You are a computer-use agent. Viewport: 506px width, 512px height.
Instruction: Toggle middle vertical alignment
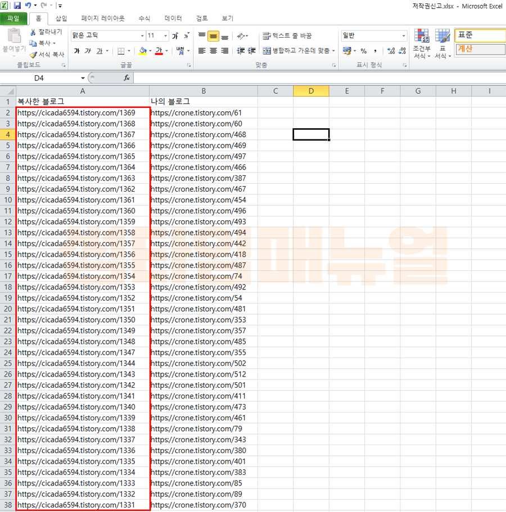click(213, 36)
